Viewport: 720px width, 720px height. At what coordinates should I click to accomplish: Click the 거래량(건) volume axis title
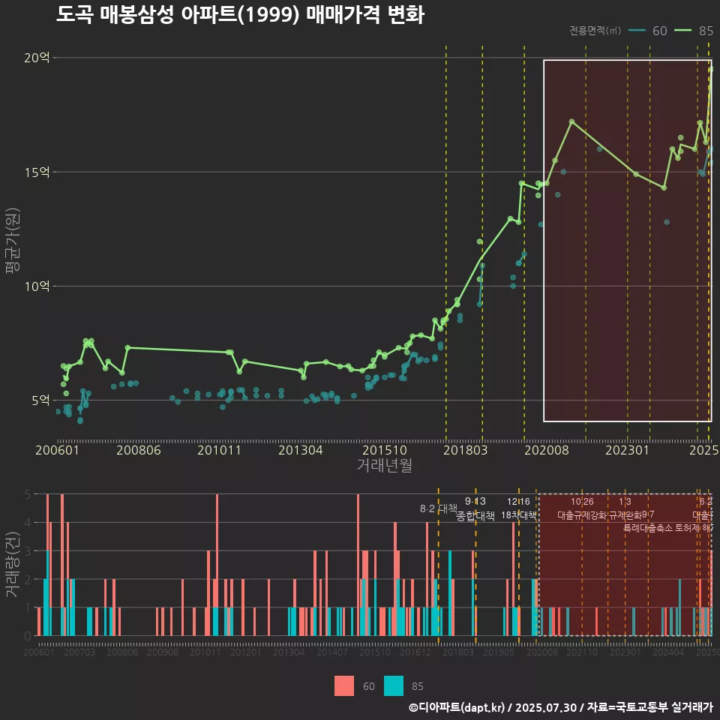[x=13, y=565]
